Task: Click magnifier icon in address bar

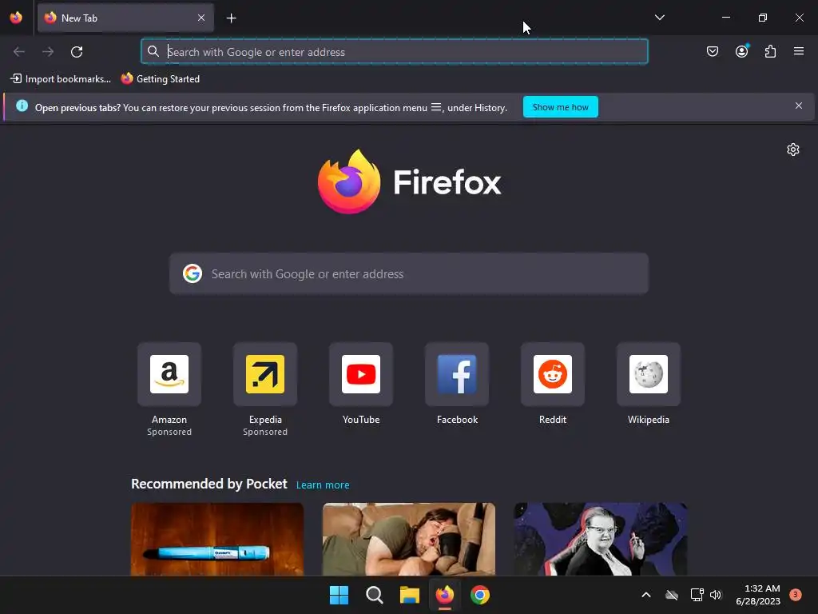Action: click(153, 51)
